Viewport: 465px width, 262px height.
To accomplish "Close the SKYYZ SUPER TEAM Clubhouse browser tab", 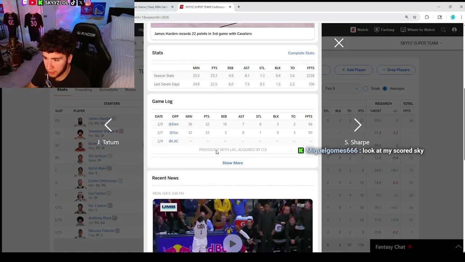I will tap(230, 7).
